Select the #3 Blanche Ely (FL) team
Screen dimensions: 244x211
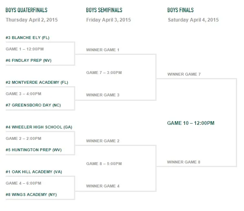point(28,38)
